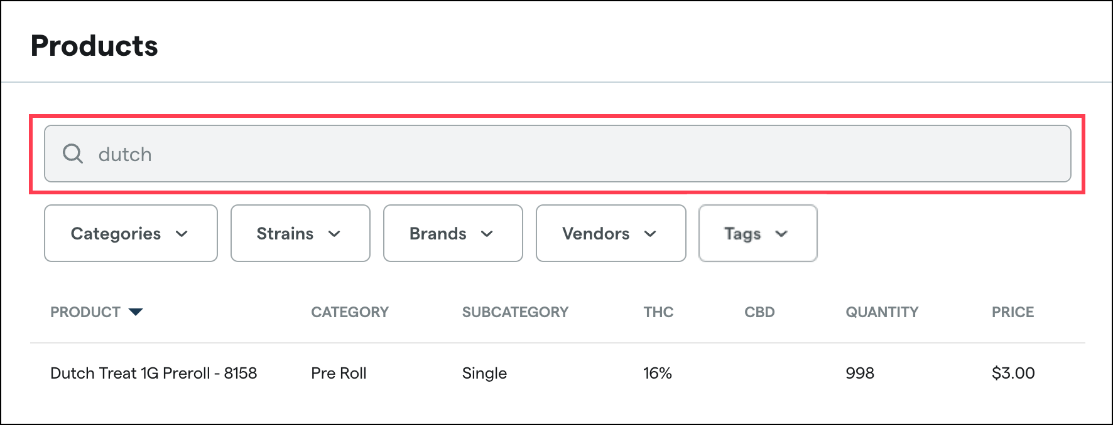Click the search magnifying glass icon

(x=73, y=154)
